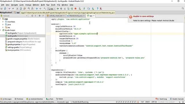The width and height of the screenshot is (185, 104).
Task: Switch to activity_main.xml editor tab
Action: click(56, 16)
